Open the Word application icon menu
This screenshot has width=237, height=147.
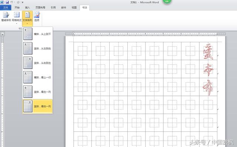point(2,2)
